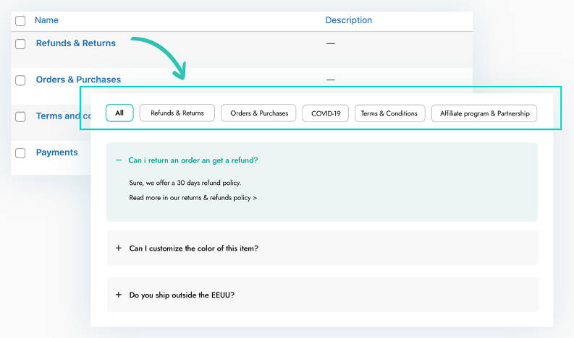Image resolution: width=574 pixels, height=338 pixels.
Task: Check the Orders & Purchases row checkbox
Action: tap(20, 80)
